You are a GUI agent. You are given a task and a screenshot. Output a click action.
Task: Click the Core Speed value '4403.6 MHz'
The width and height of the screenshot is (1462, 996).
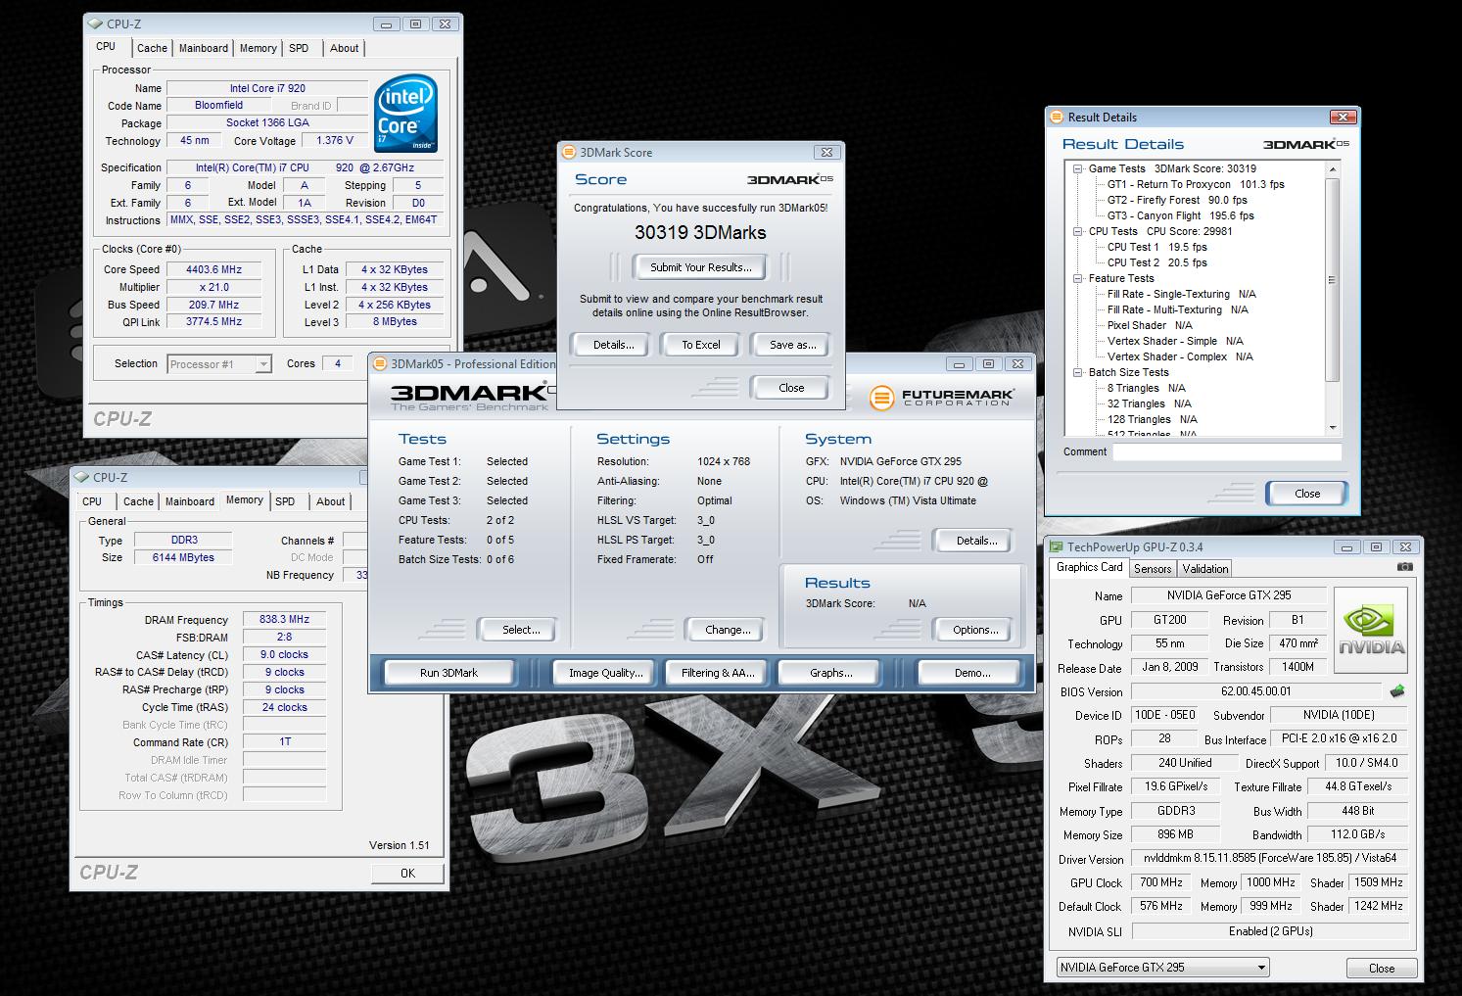(x=213, y=269)
